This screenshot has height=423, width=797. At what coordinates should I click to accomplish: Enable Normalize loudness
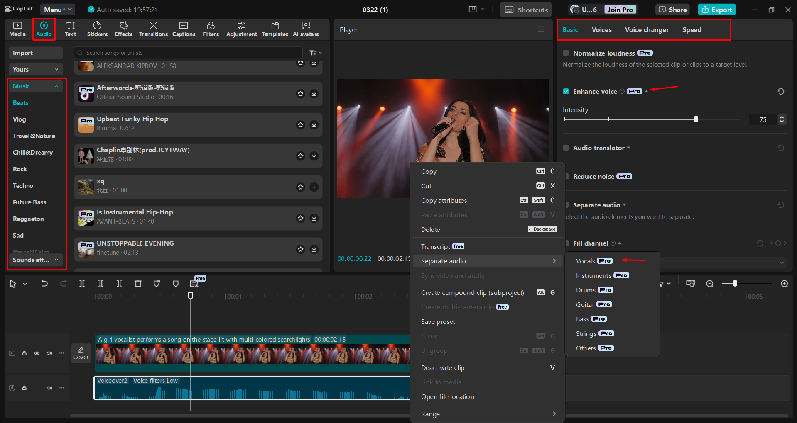(x=566, y=53)
